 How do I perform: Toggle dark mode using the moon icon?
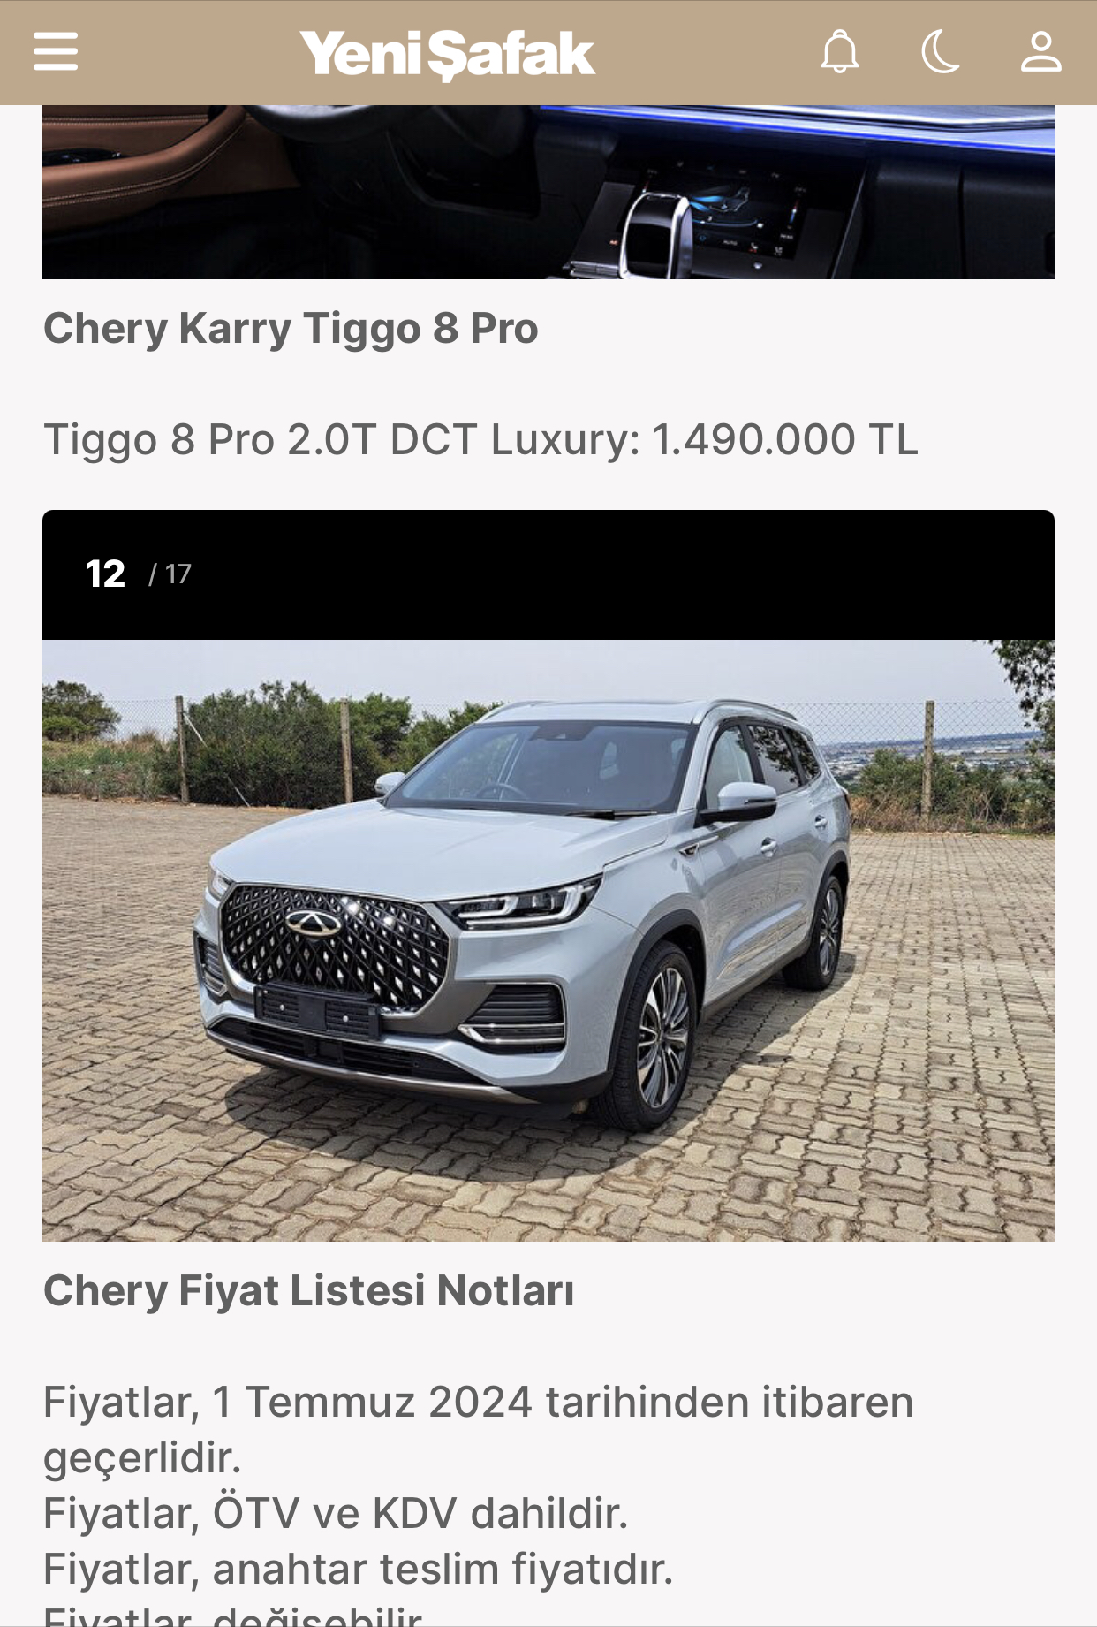(x=940, y=51)
